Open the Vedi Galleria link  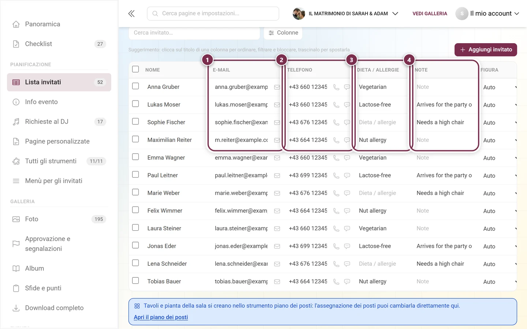430,14
